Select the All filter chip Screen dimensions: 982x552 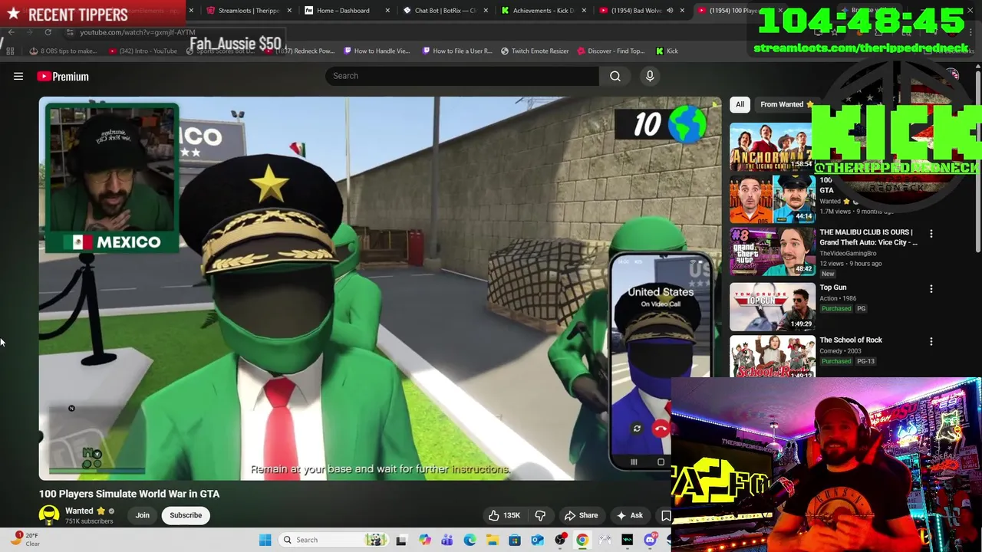740,104
